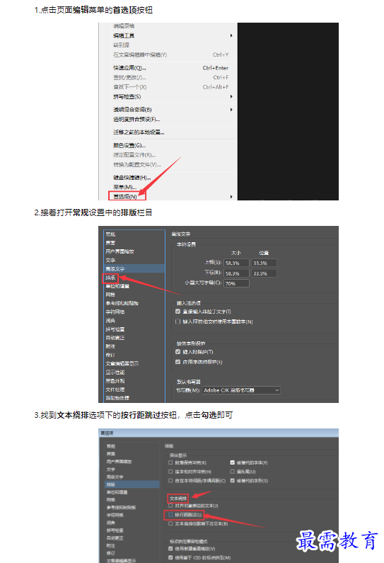Select 黑色外观 in the 高级文字 dialog sidebar
384x563 pixels.
tap(115, 381)
